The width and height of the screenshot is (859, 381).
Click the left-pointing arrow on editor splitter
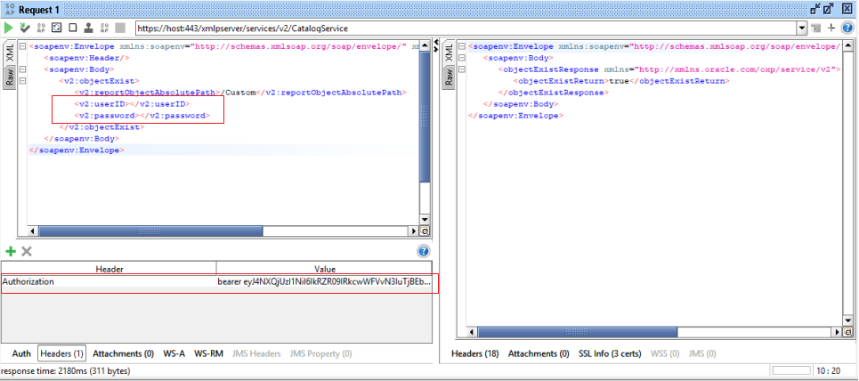[x=437, y=42]
